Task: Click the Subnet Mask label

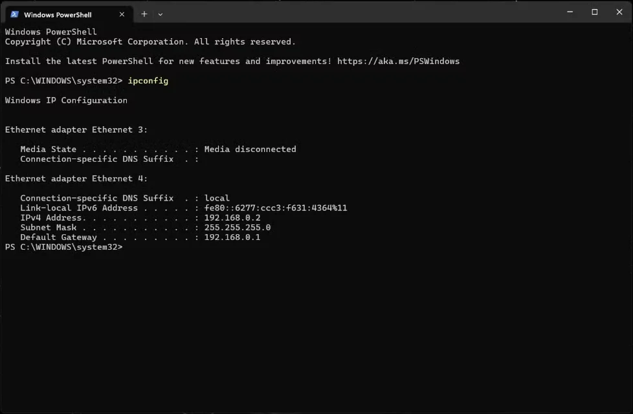Action: pyautogui.click(x=49, y=228)
